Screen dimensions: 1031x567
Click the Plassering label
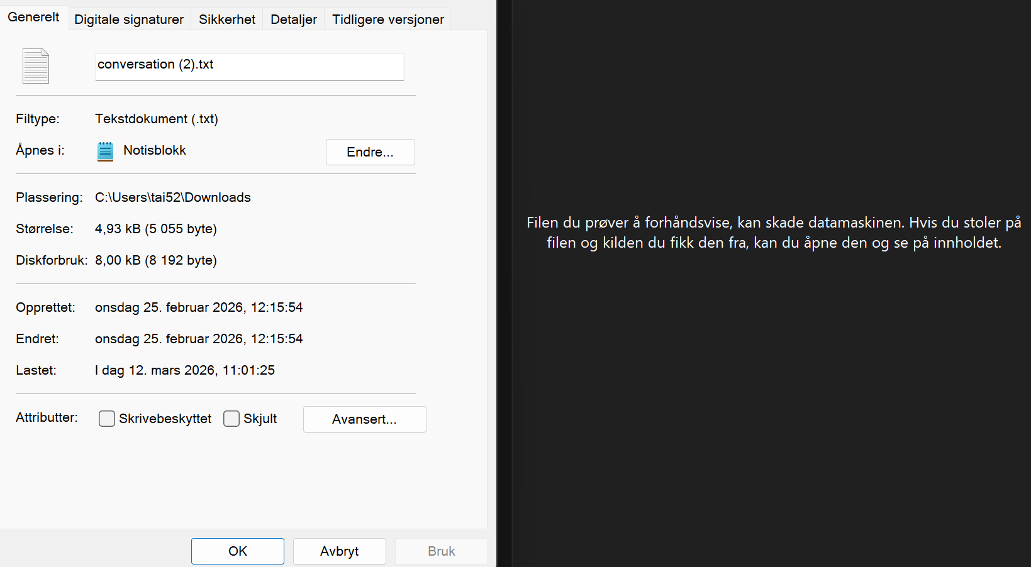49,197
